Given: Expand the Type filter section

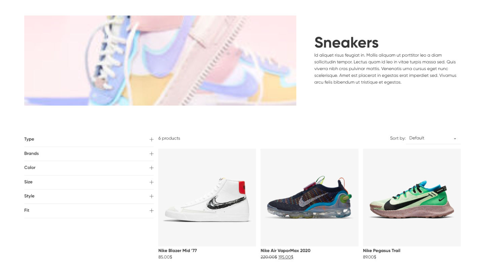Looking at the screenshot, I should [x=89, y=139].
